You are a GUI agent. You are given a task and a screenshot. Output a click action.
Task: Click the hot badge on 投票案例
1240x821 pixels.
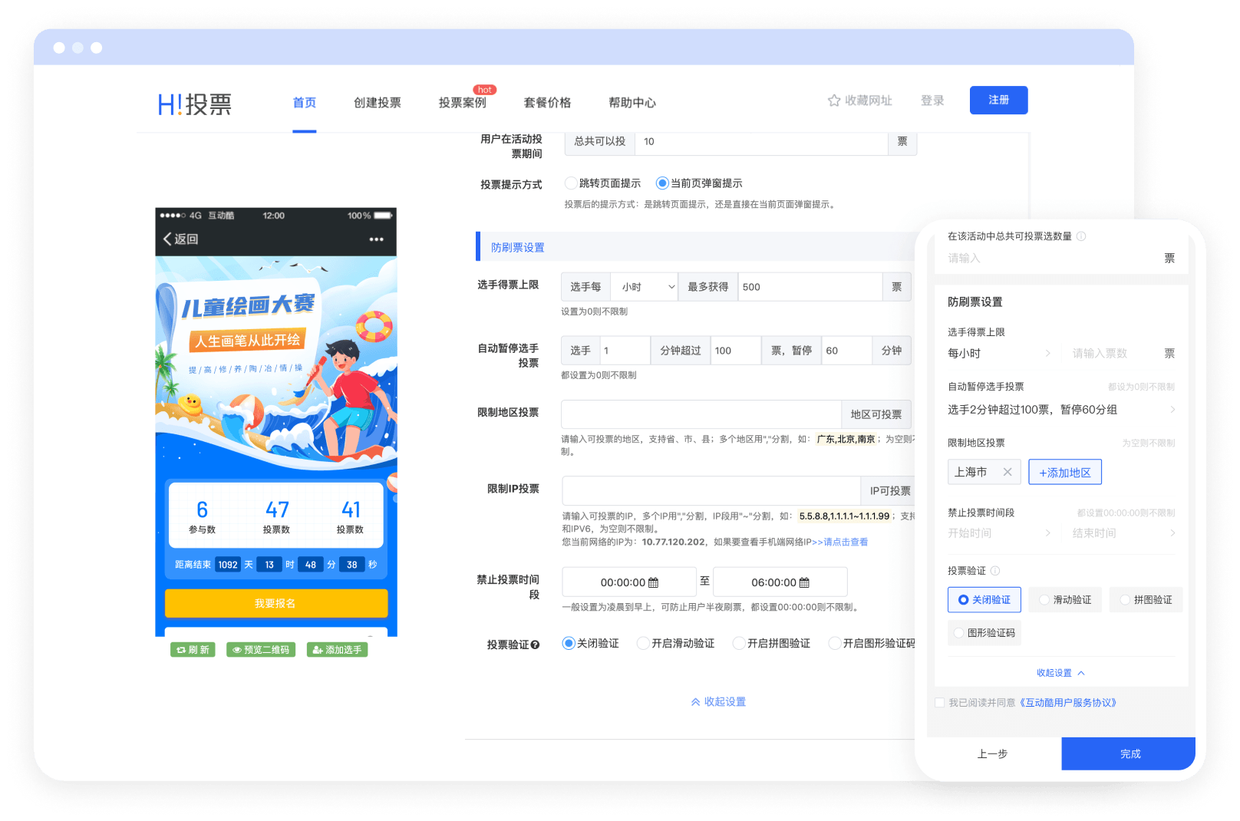(485, 90)
